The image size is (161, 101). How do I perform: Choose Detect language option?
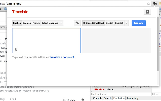coord(50,23)
